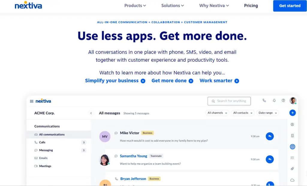
Task: Click the contacts icon in right rail
Action: (x=292, y=124)
